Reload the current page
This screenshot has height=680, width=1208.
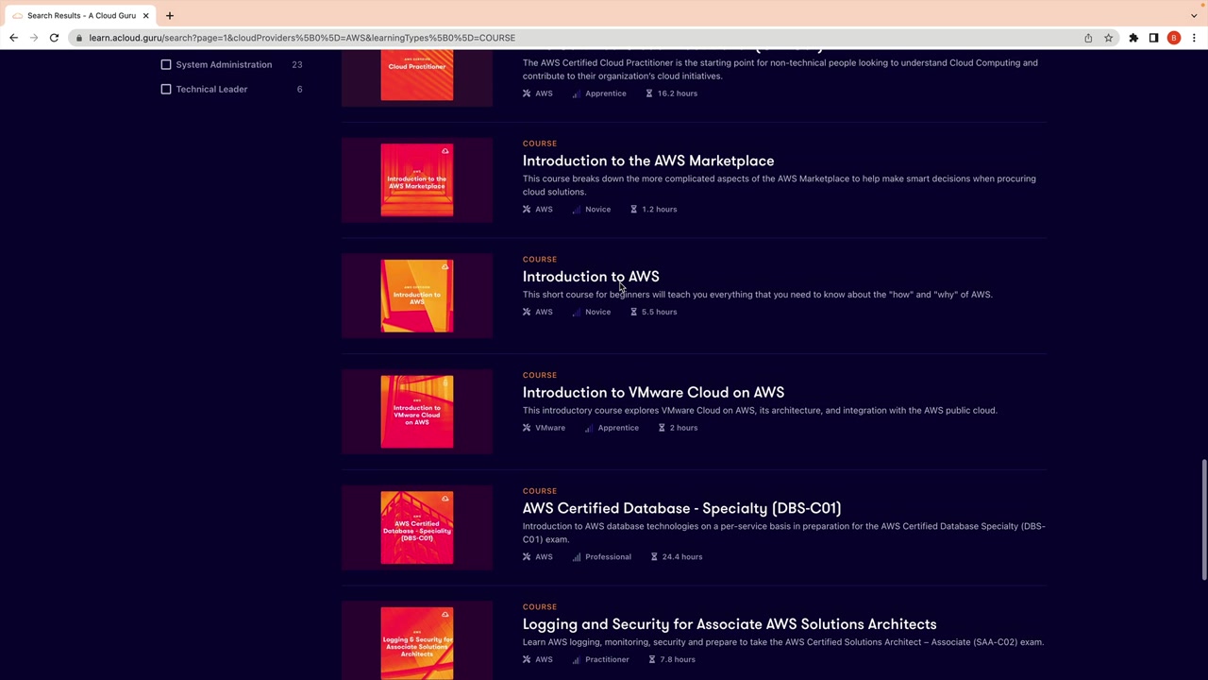(54, 38)
